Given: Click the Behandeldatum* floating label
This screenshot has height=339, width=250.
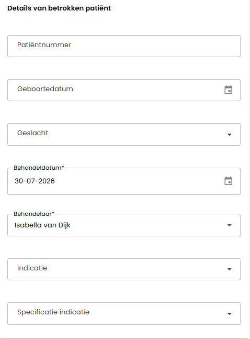Looking at the screenshot, I should point(39,168).
